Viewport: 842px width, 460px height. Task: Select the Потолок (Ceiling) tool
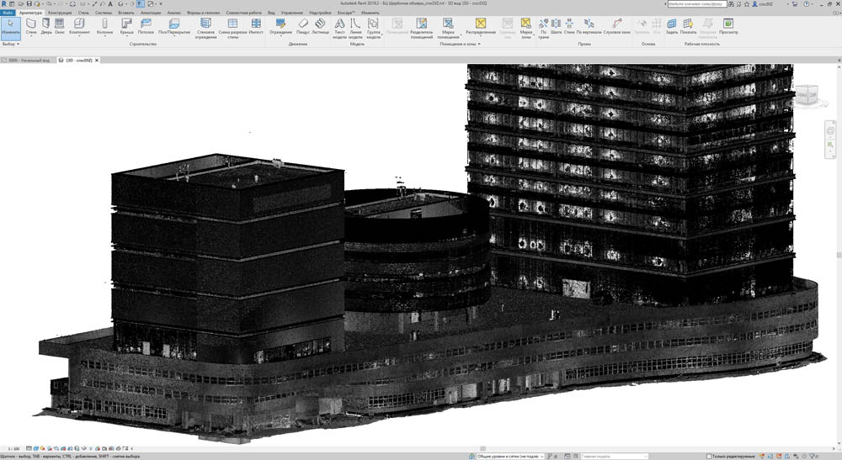pyautogui.click(x=146, y=26)
